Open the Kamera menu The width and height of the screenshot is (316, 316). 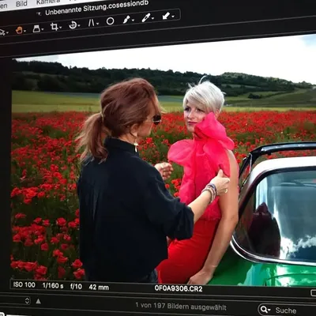[x=48, y=2]
